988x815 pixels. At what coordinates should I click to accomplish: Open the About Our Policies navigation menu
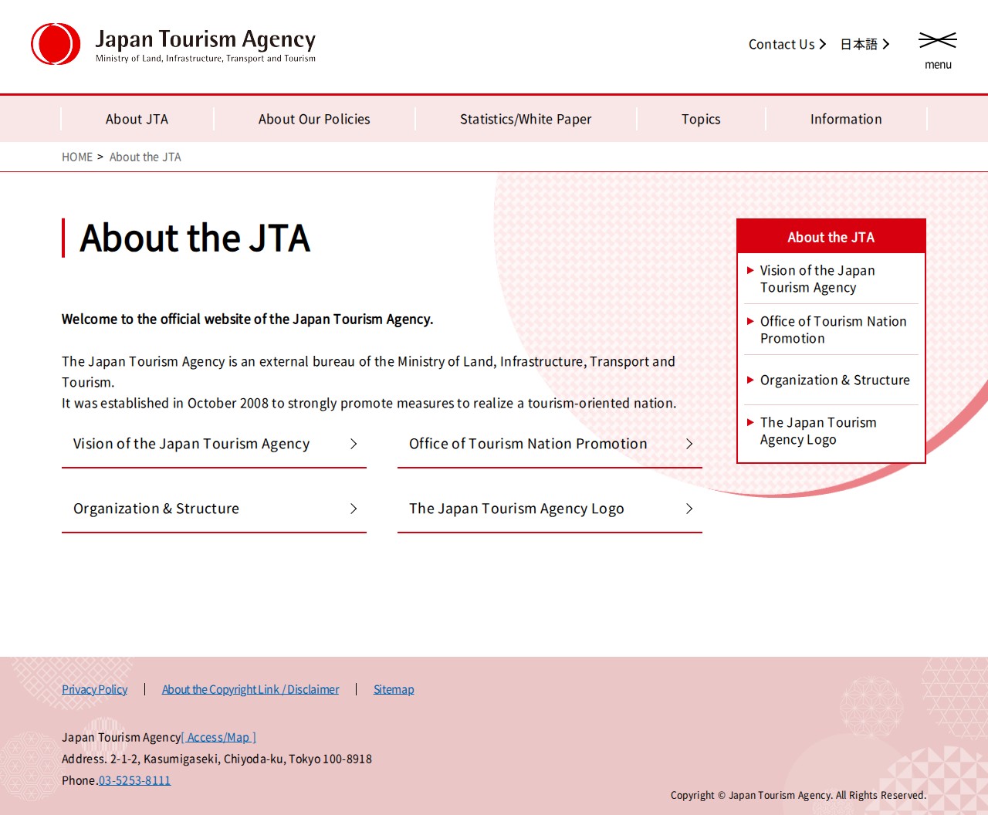[x=314, y=119]
